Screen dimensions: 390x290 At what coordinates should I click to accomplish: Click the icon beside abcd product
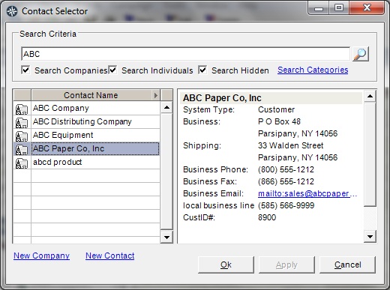(x=22, y=163)
